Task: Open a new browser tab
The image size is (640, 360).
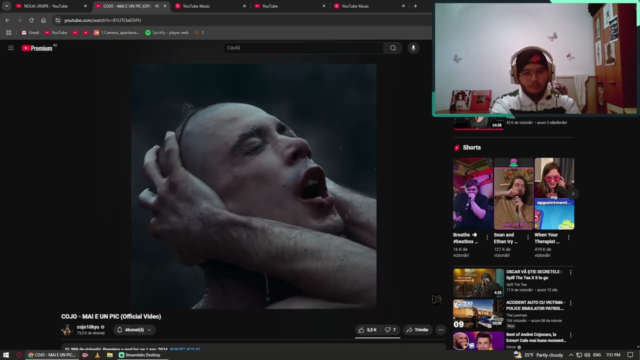Action: pyautogui.click(x=415, y=6)
